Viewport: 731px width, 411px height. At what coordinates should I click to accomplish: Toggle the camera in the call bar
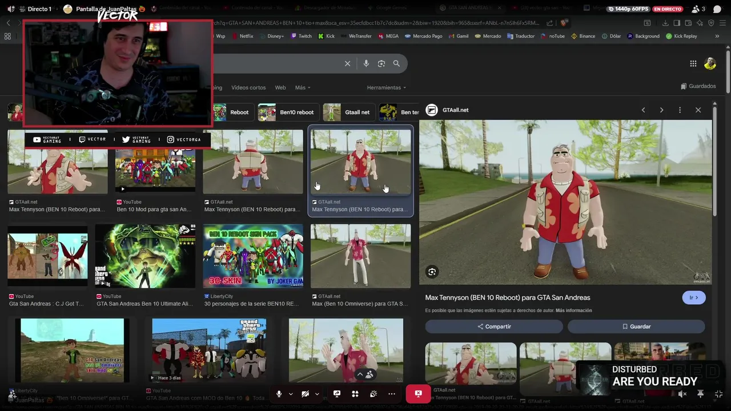click(x=306, y=394)
